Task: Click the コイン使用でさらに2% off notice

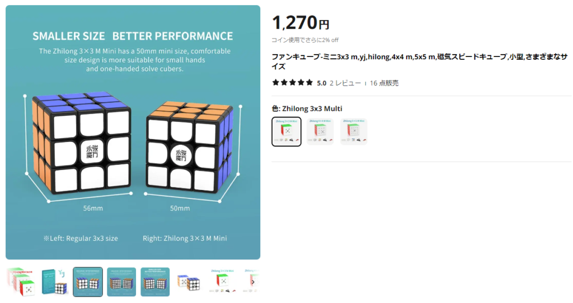Action: (x=305, y=40)
